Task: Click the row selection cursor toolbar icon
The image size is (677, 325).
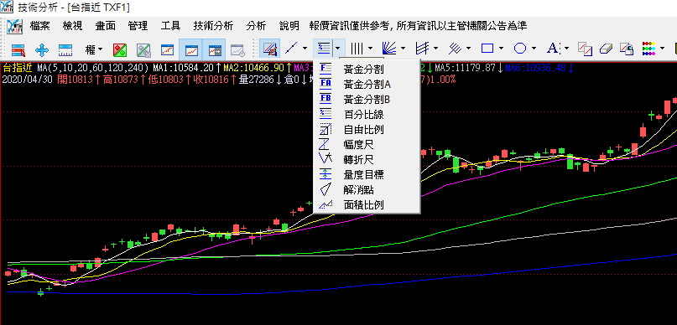Action: pos(18,49)
